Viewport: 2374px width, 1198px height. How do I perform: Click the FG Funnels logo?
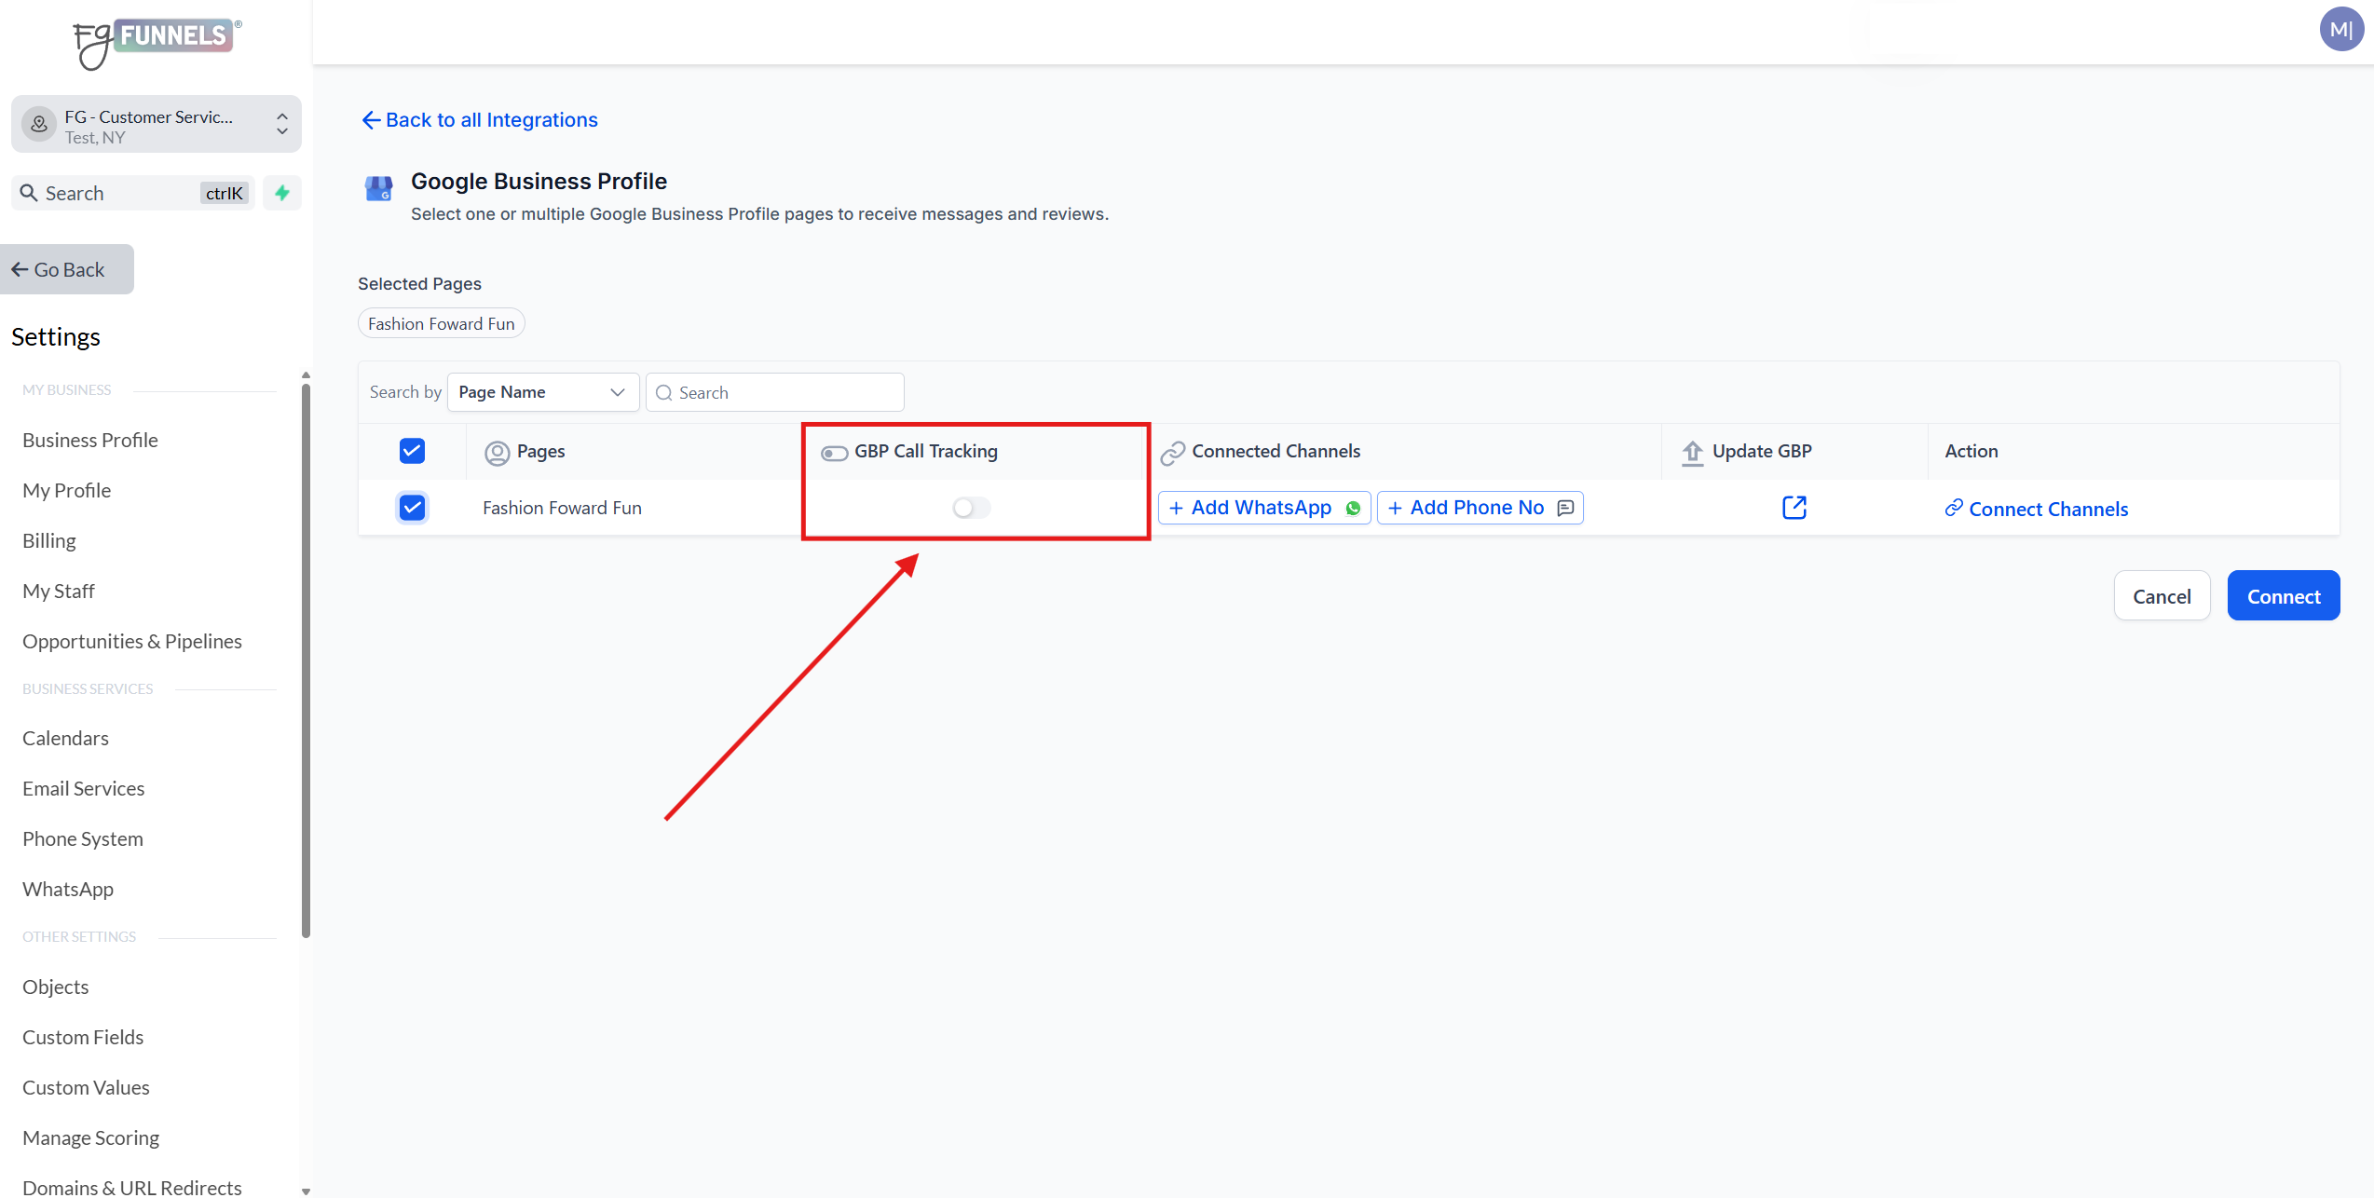(x=157, y=42)
